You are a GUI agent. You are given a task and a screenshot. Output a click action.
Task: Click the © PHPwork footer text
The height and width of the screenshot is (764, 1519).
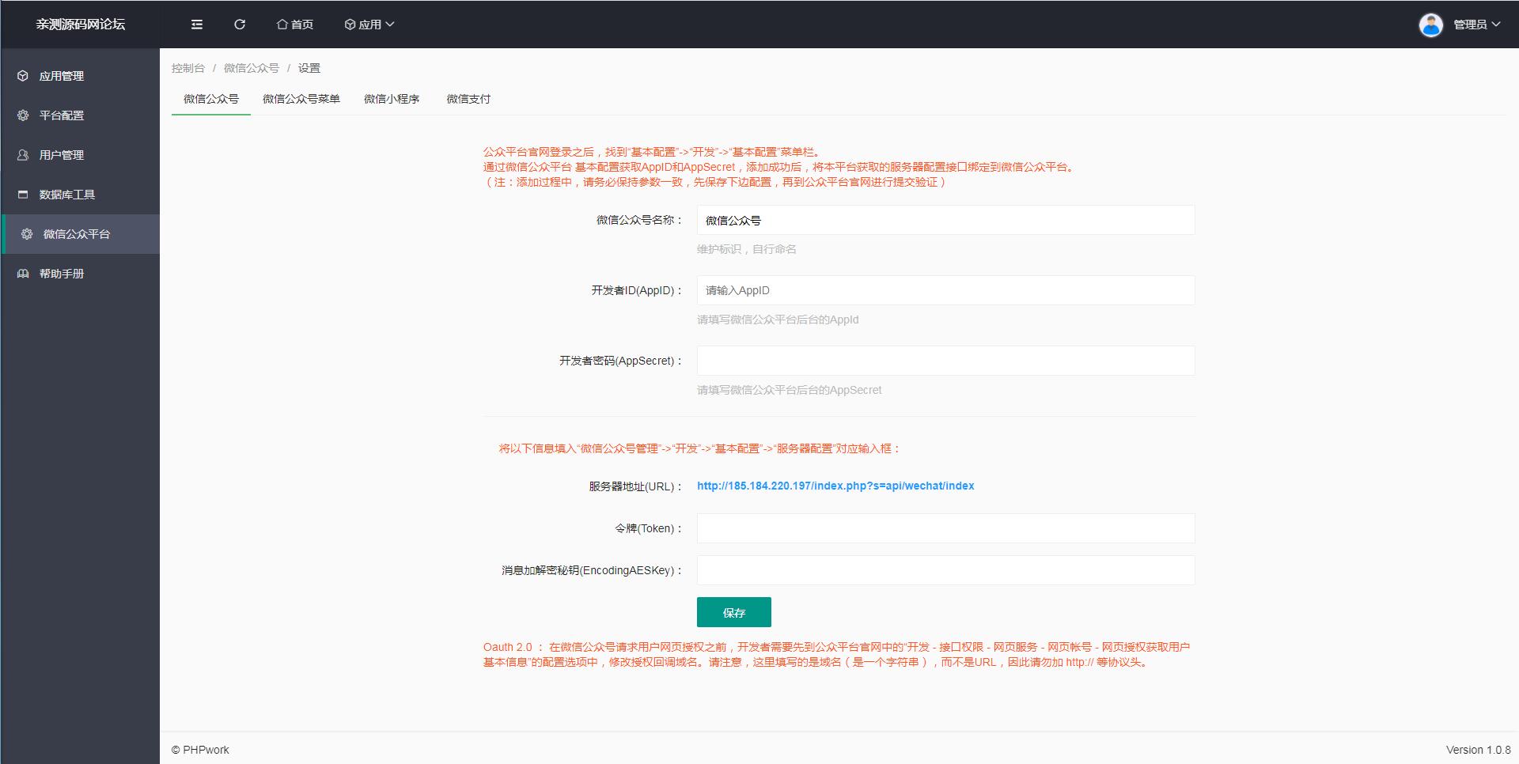coord(200,750)
